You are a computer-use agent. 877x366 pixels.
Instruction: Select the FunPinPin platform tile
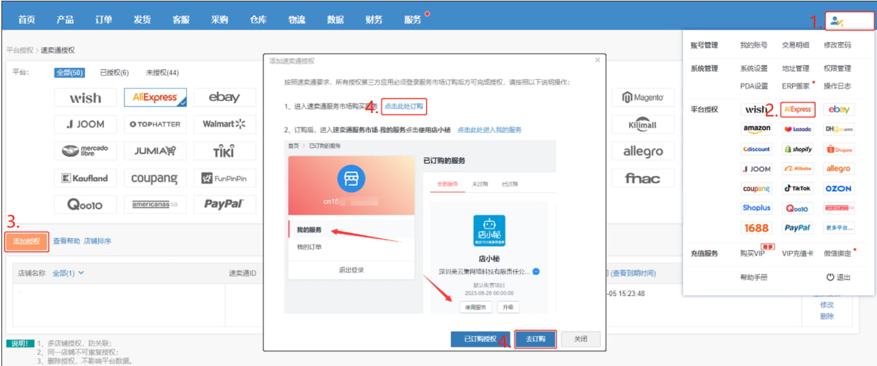click(224, 178)
